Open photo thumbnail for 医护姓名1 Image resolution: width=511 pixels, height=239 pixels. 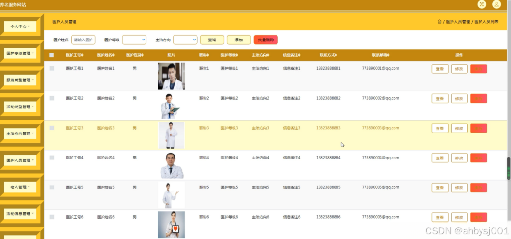(x=171, y=76)
